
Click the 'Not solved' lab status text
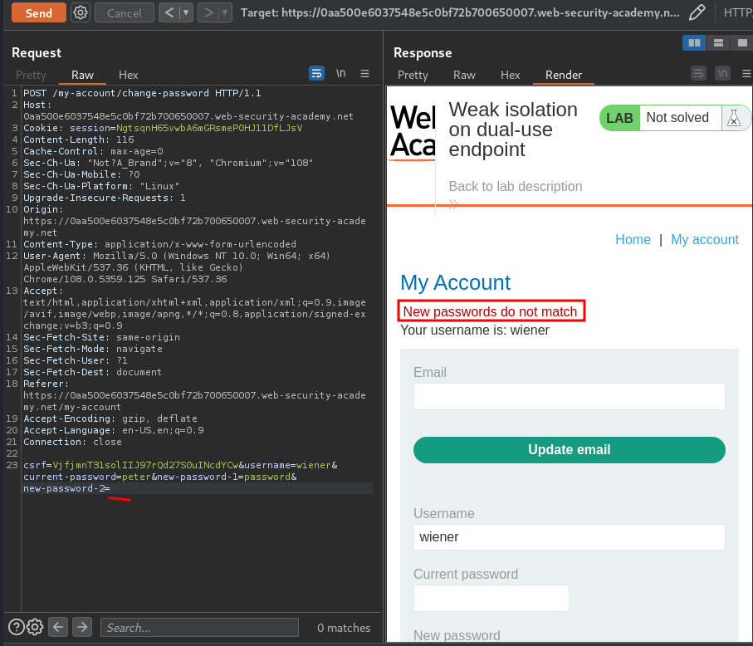pyautogui.click(x=677, y=118)
